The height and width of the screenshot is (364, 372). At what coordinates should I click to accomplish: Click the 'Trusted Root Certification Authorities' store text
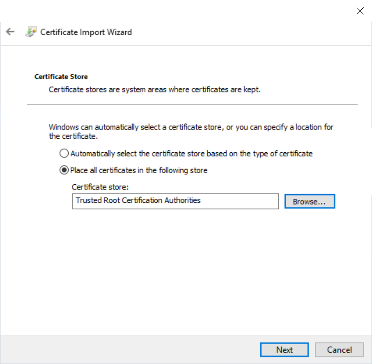[138, 201]
